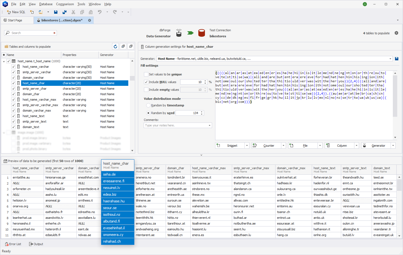Click the Expand all icon in tables panel

(x=123, y=46)
